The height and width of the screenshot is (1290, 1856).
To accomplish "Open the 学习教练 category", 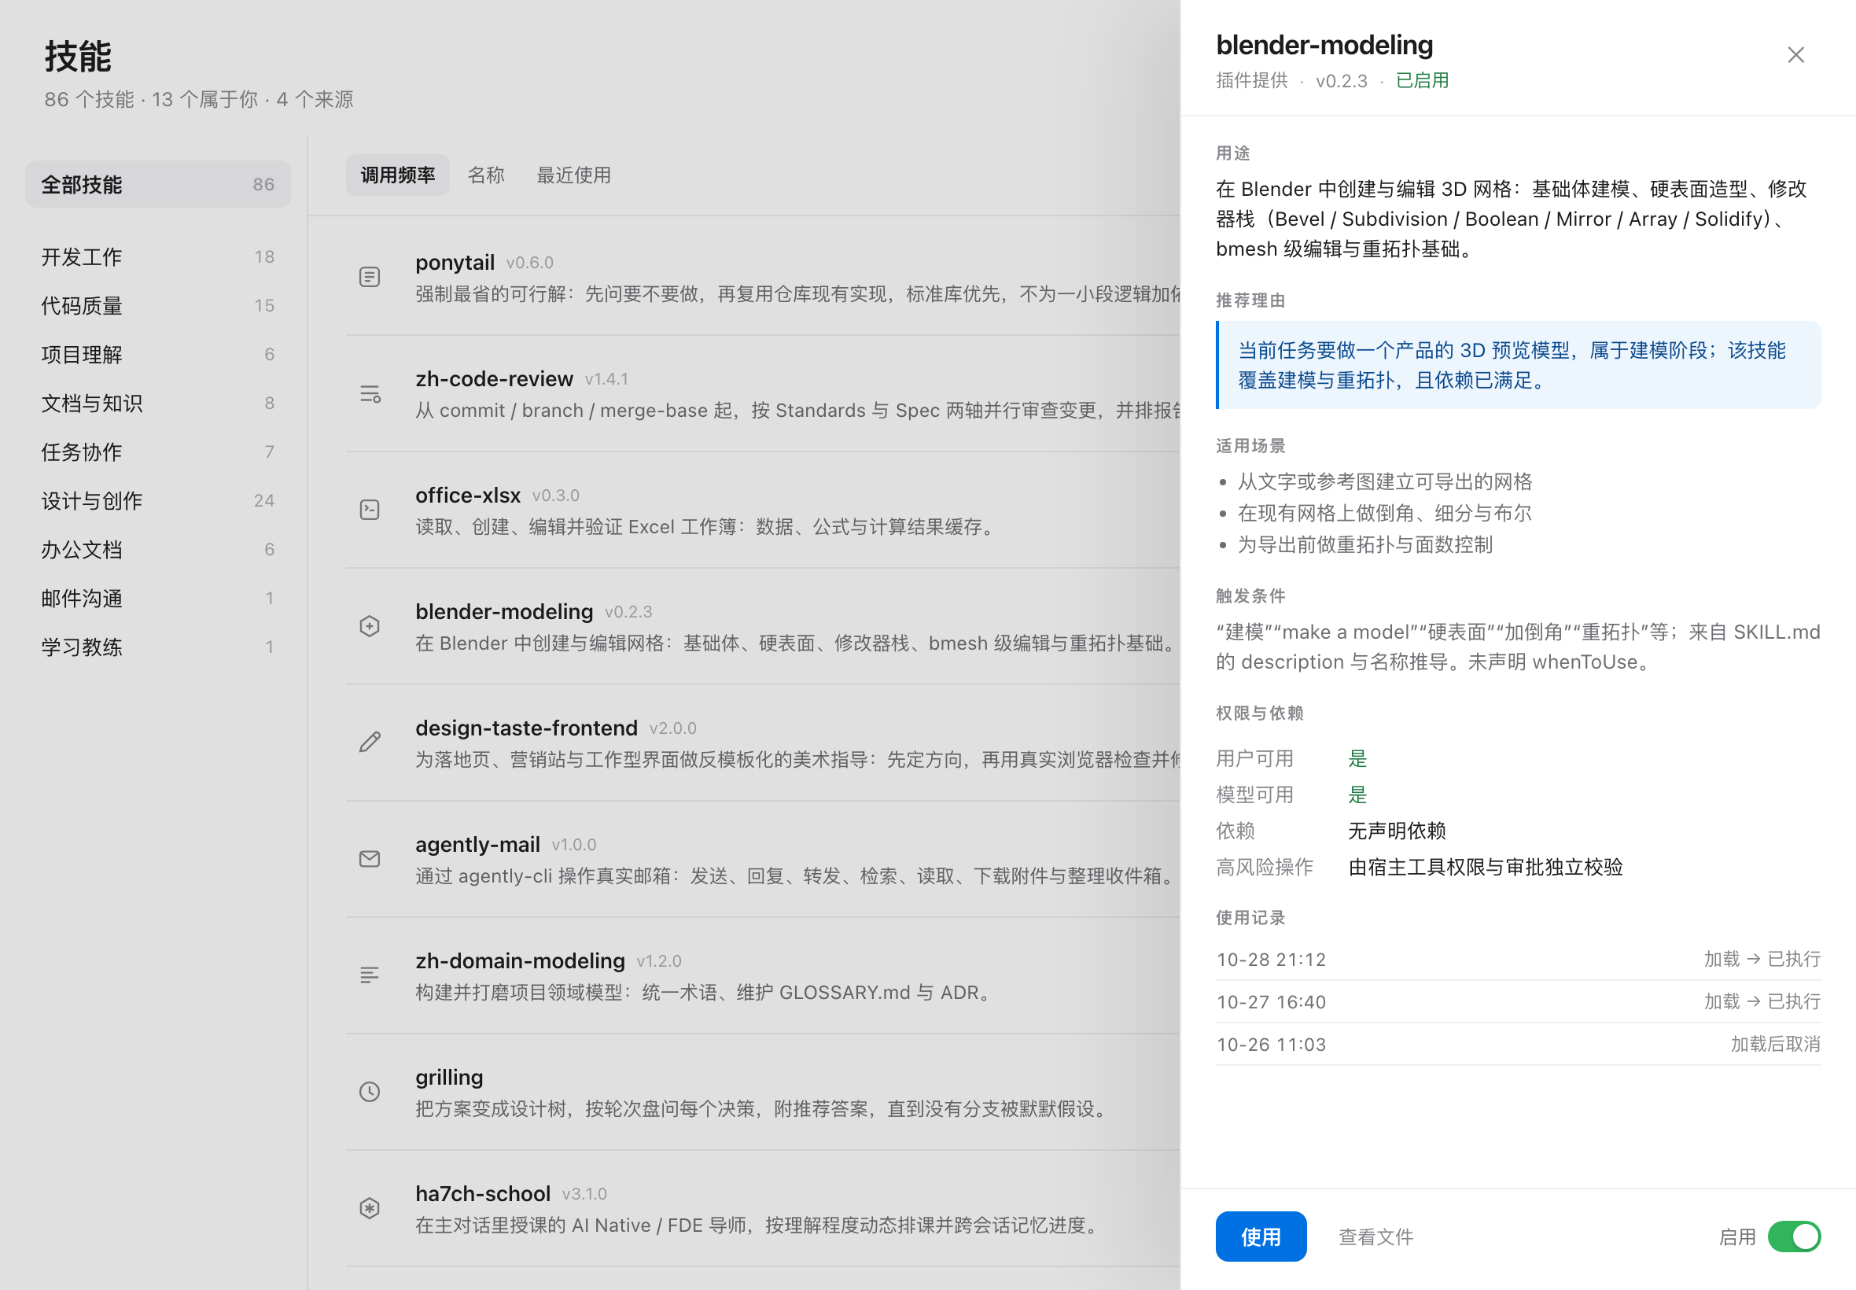I will tap(157, 647).
